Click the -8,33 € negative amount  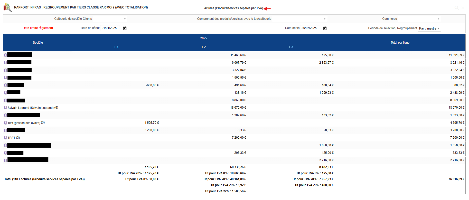pos(329,130)
